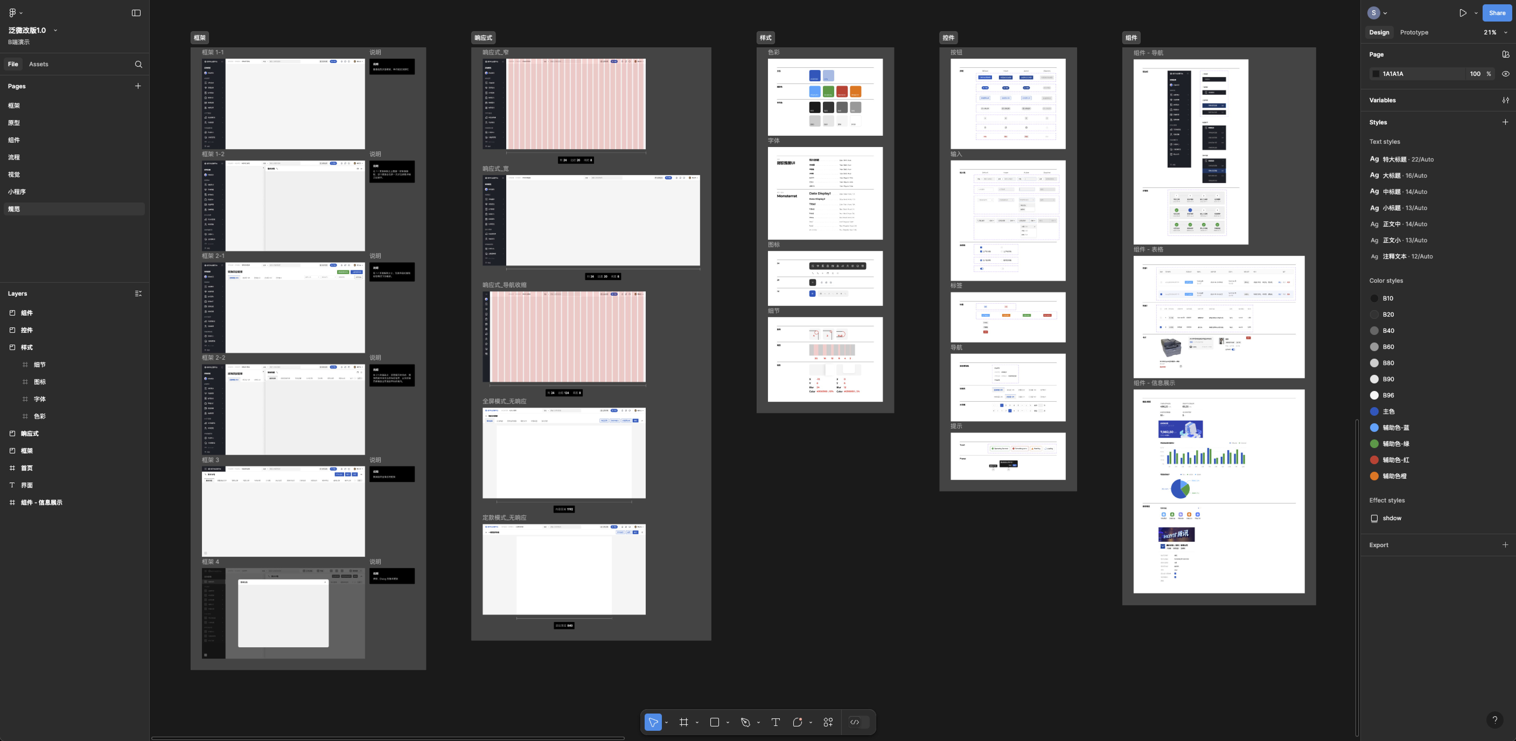Open Frame tool options chevron
The width and height of the screenshot is (1516, 741).
697,723
